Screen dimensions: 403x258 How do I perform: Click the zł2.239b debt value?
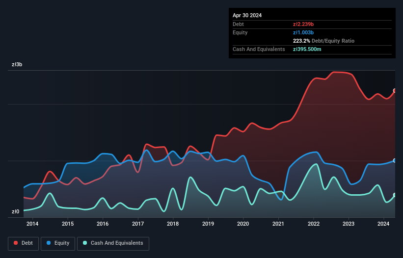[303, 24]
